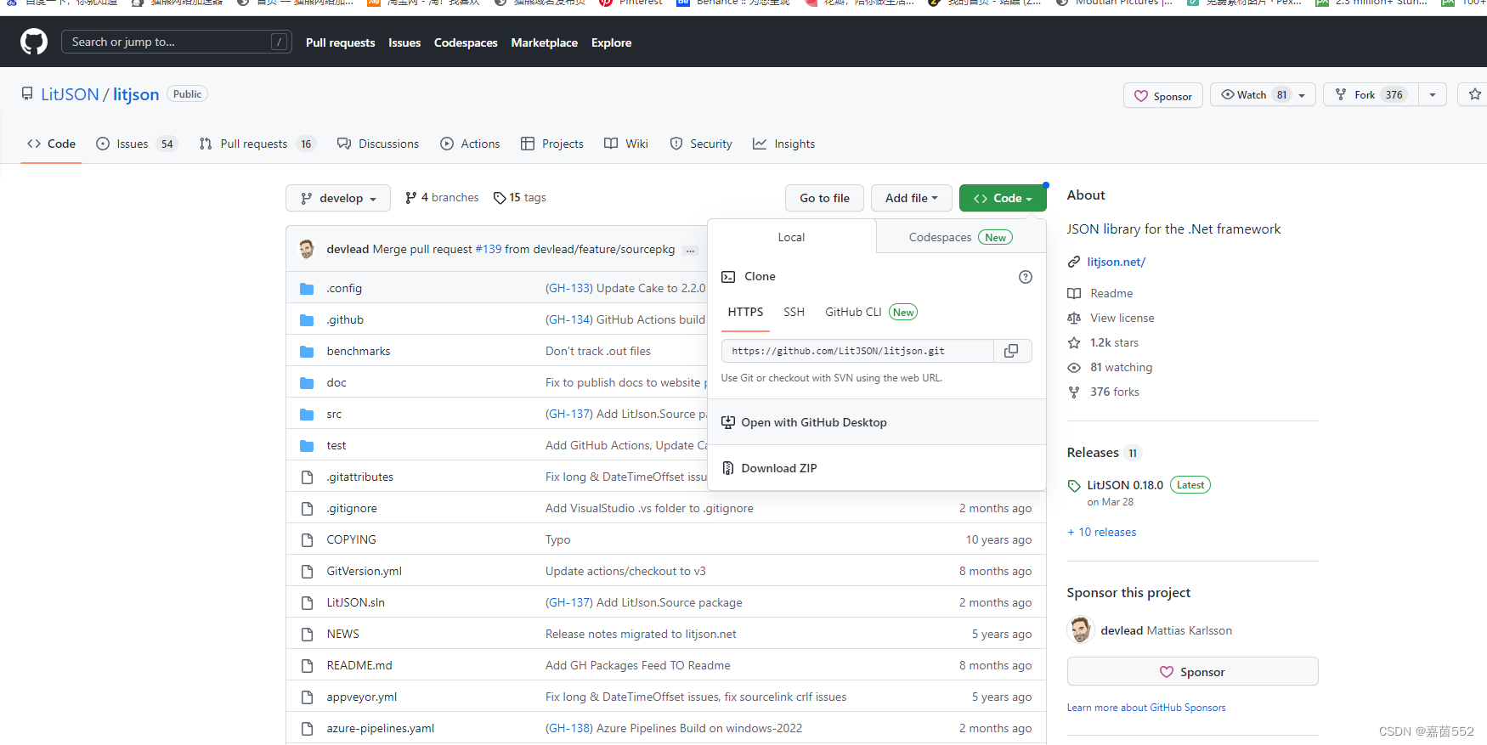Focus the Search or jump to field

(177, 42)
